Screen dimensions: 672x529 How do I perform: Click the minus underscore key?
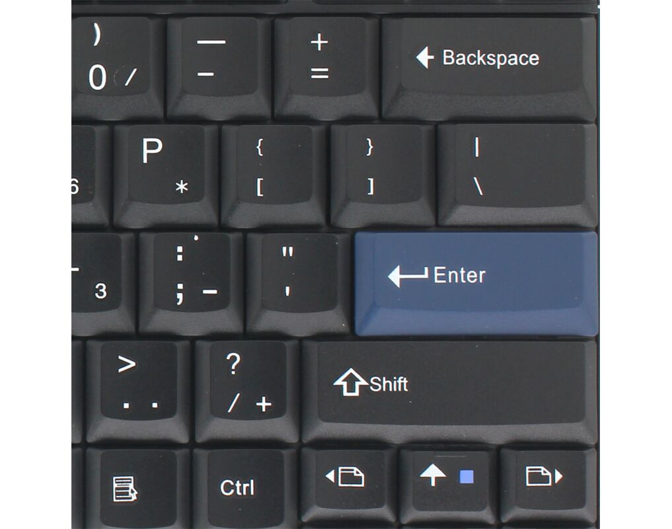click(x=219, y=68)
